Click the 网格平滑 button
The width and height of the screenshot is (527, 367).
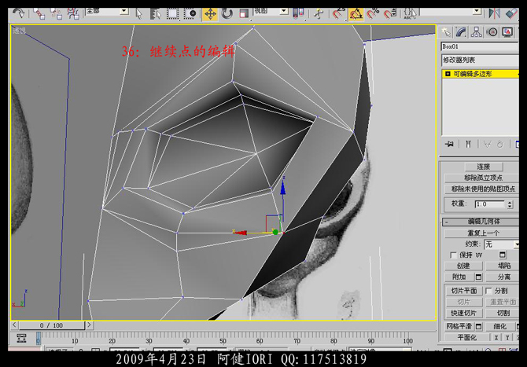[x=459, y=326]
